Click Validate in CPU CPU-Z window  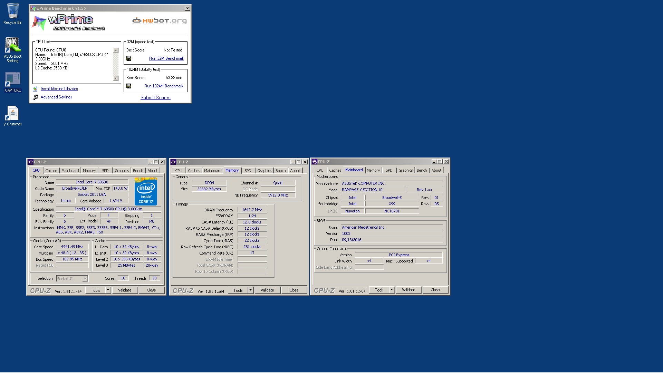click(x=125, y=290)
